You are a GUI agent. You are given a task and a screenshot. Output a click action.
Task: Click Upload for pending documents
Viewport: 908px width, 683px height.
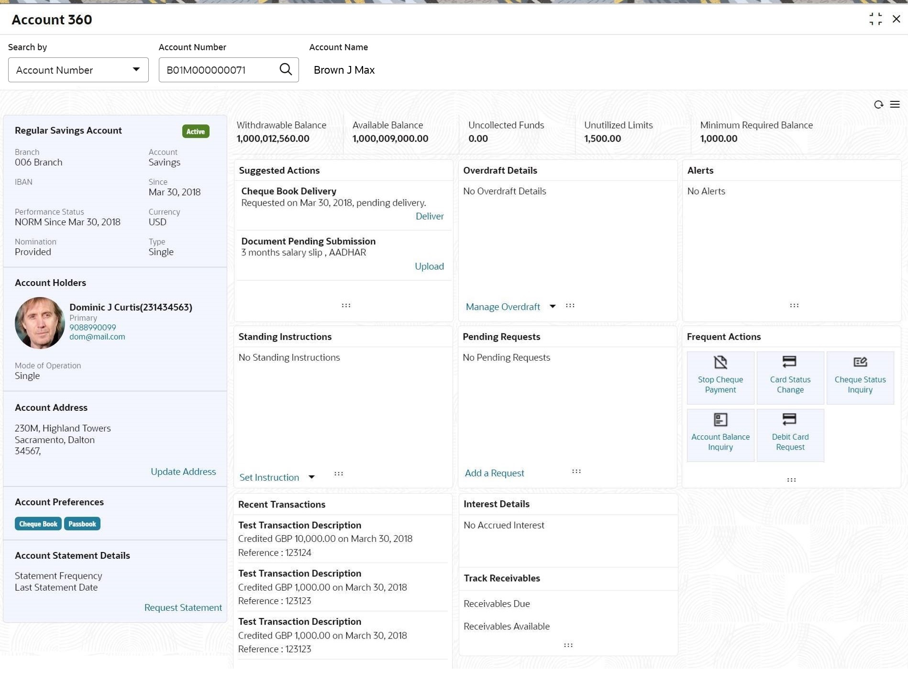(429, 266)
